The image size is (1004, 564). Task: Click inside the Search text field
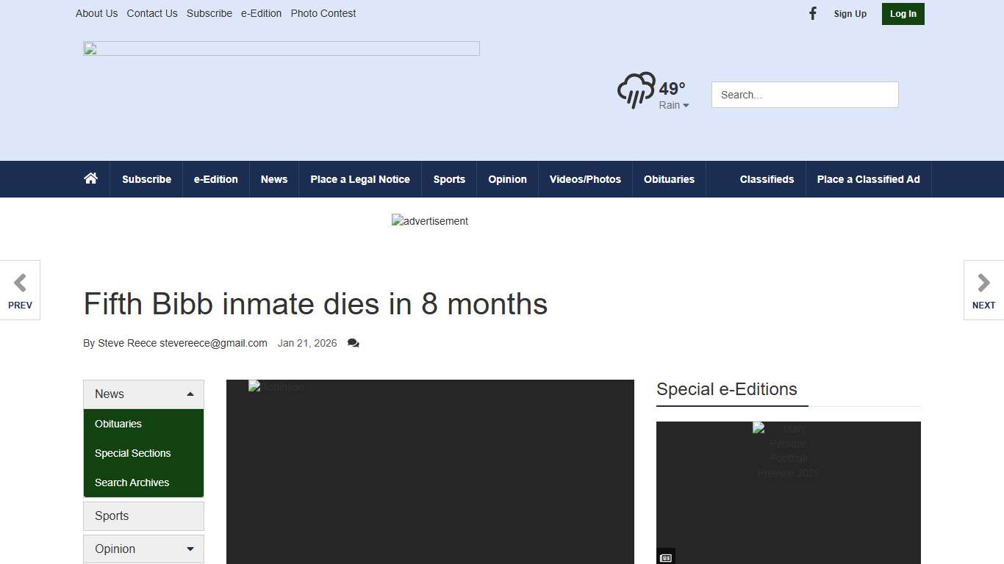click(x=804, y=94)
